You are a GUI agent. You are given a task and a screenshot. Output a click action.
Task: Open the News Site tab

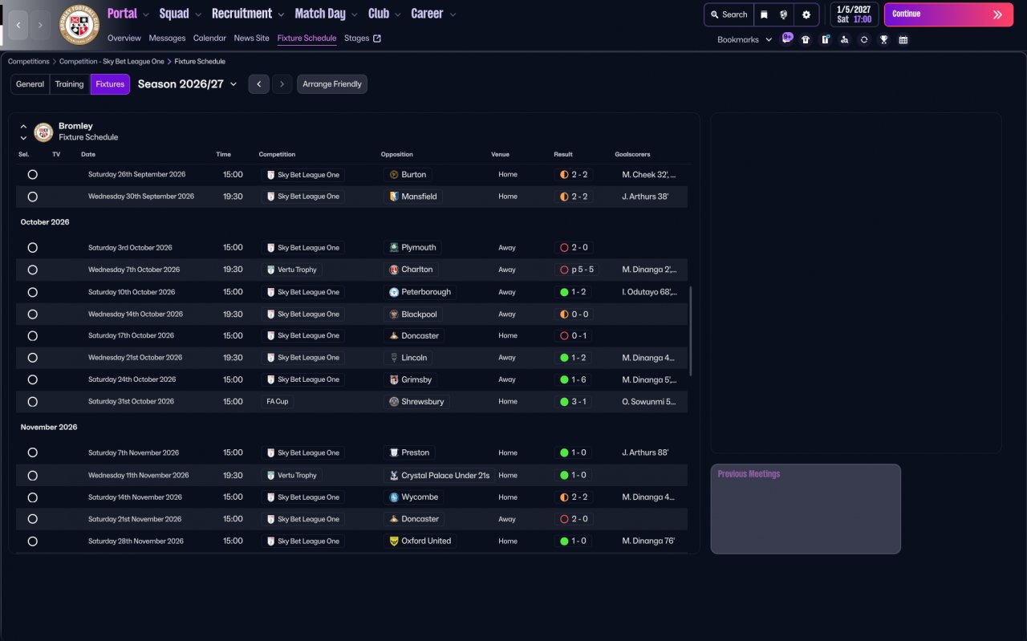click(x=252, y=39)
